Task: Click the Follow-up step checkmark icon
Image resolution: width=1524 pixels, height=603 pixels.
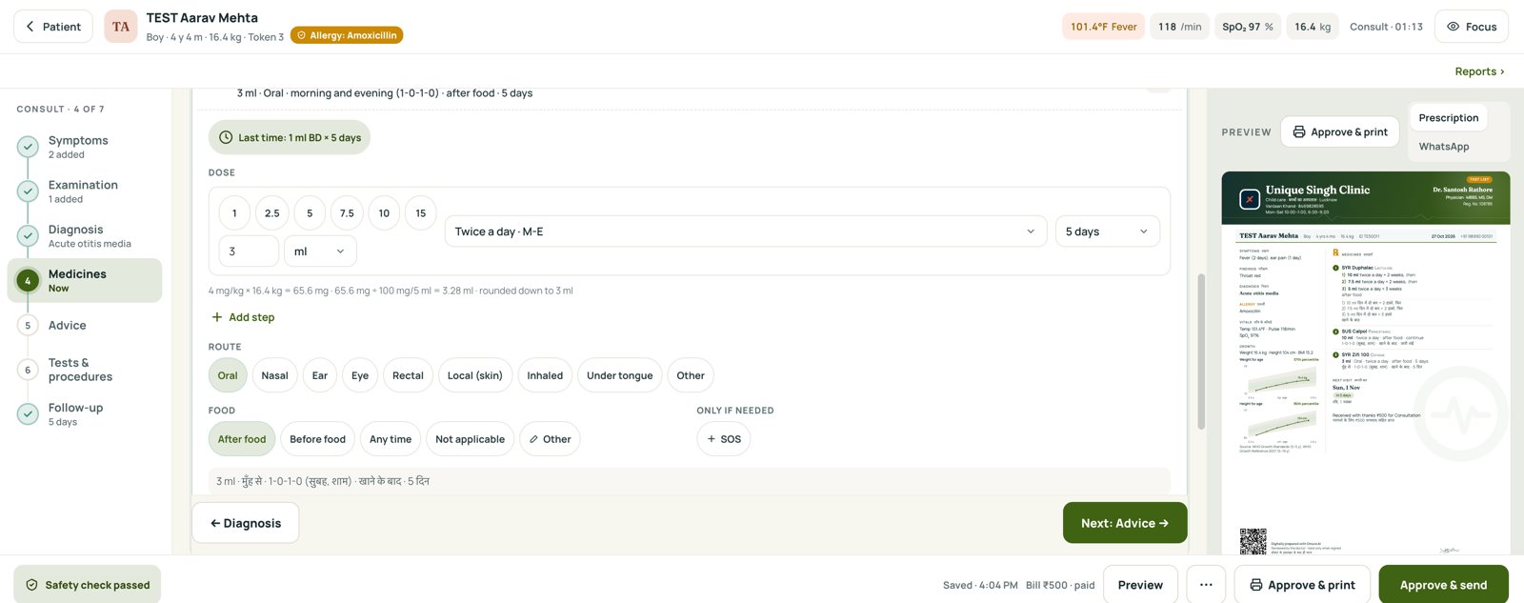Action: tap(28, 413)
